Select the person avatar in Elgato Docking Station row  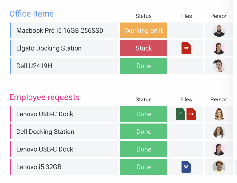point(219,48)
